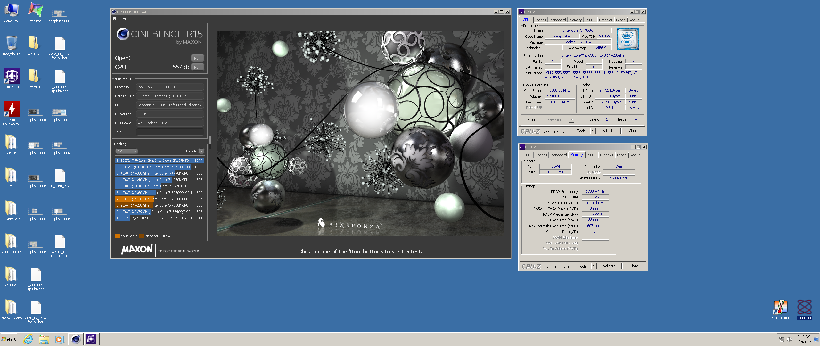
Task: Open the snapshot desktop shortcut
Action: 804,309
